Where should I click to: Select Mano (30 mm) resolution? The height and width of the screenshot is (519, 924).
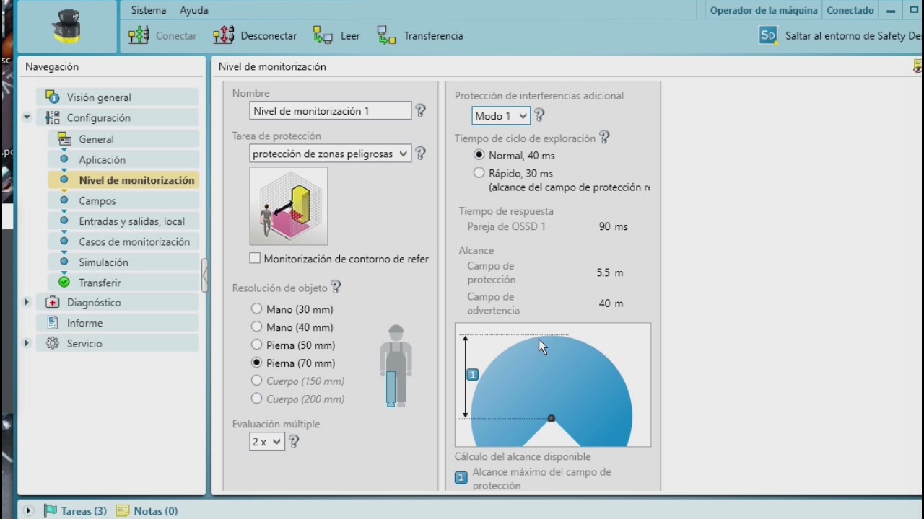pos(256,309)
